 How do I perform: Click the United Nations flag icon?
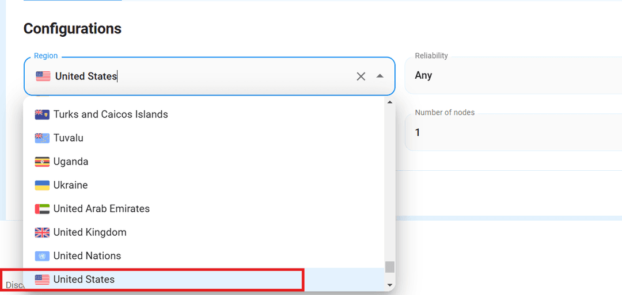42,256
